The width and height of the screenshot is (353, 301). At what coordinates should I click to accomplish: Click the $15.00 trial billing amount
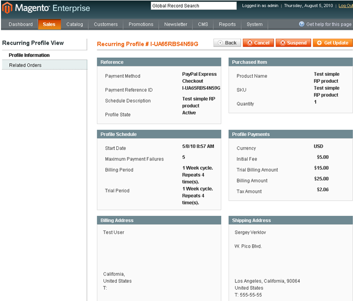pos(321,168)
